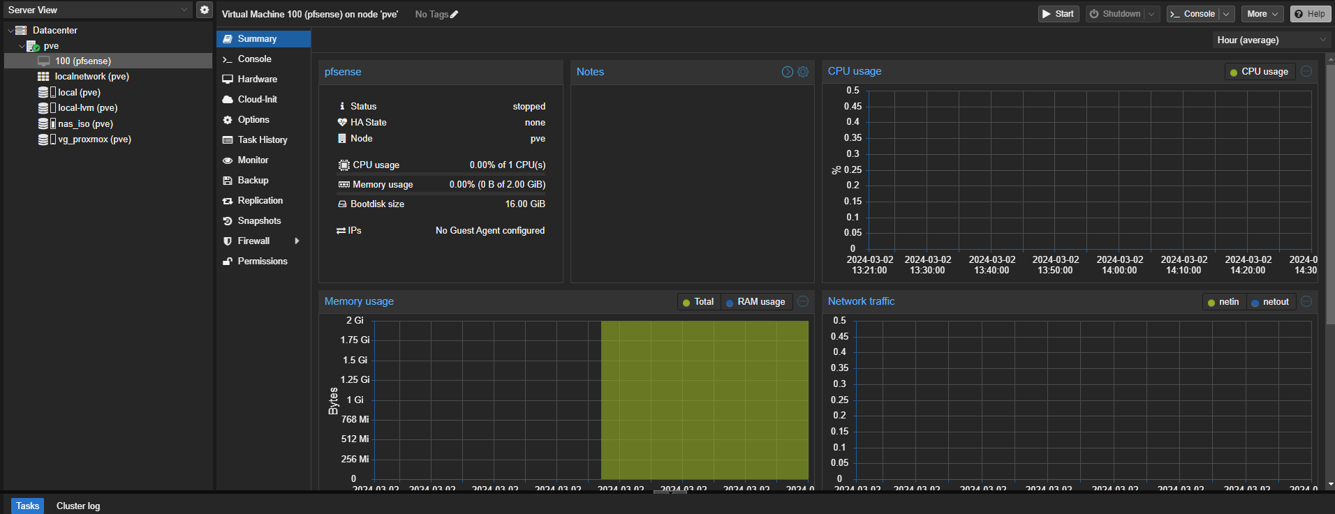Select the 100 (pfsense) tree row
This screenshot has height=514, width=1335.
[108, 61]
